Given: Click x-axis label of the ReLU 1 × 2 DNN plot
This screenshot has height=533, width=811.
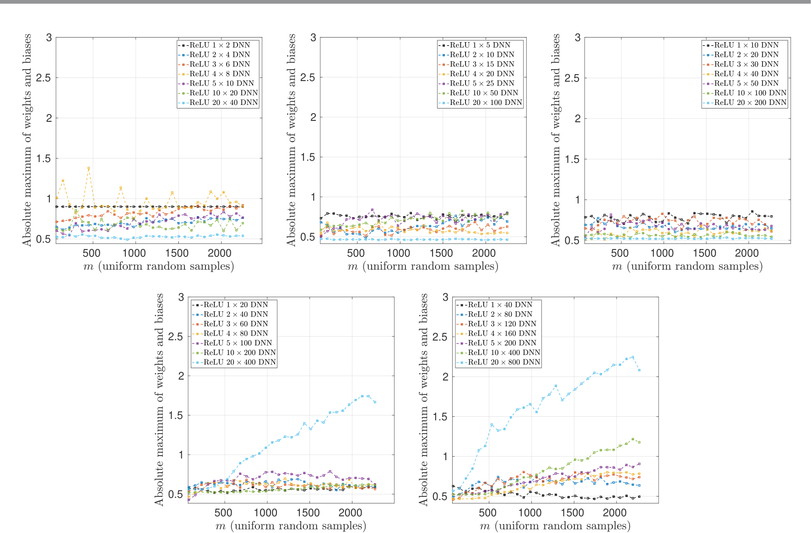Looking at the screenshot, I should (x=159, y=266).
